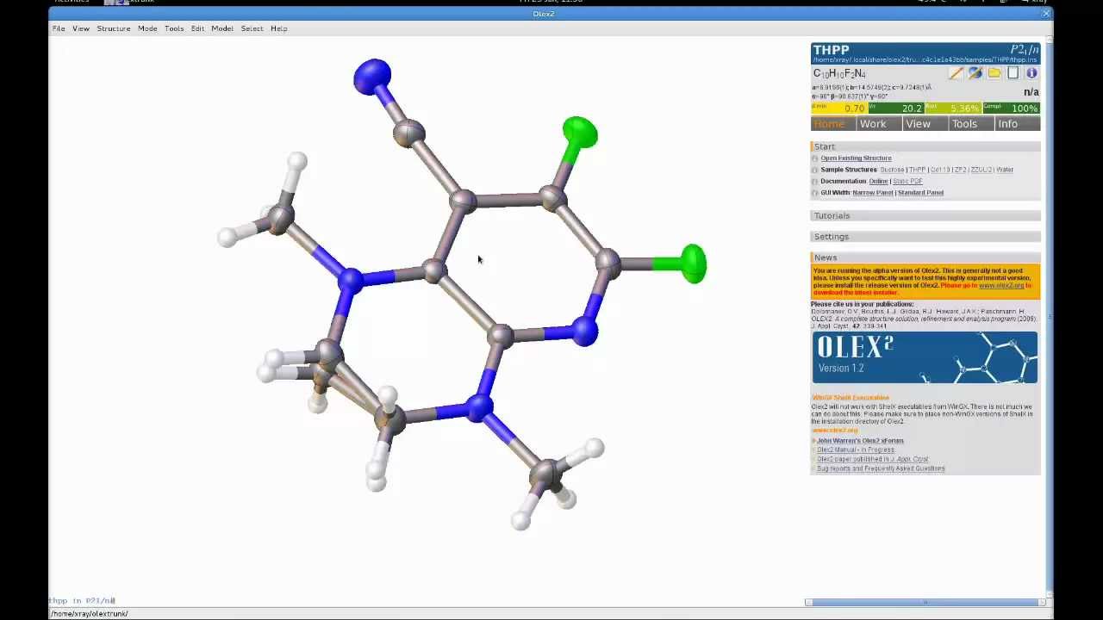Select the upper green fluorine atom

(580, 132)
